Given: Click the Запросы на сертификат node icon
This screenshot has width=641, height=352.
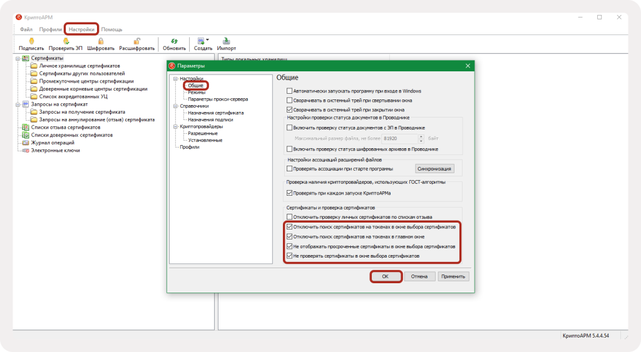Looking at the screenshot, I should (25, 104).
